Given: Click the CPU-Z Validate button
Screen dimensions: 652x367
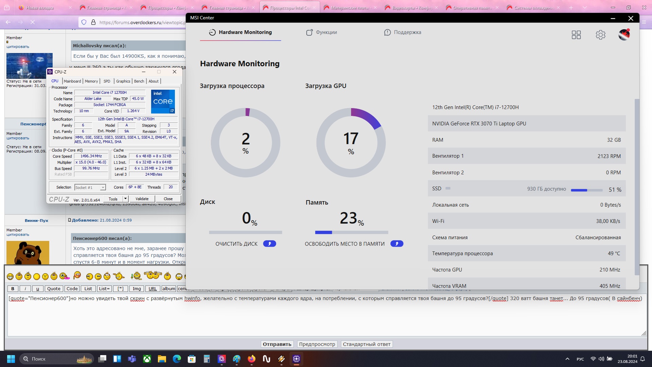Looking at the screenshot, I should tap(142, 199).
